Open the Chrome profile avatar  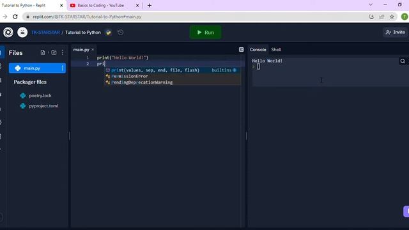click(405, 17)
